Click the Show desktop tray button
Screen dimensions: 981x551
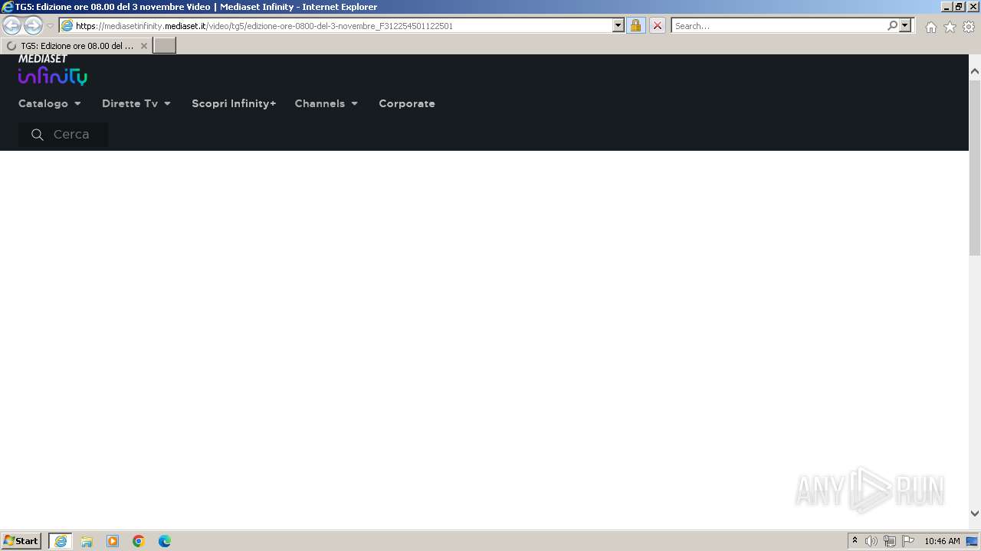tap(973, 541)
